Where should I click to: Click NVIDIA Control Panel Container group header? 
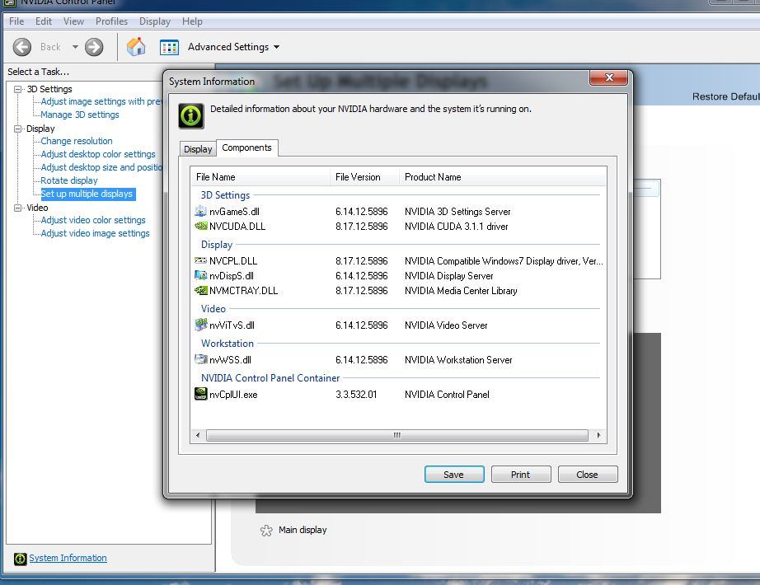click(x=270, y=378)
